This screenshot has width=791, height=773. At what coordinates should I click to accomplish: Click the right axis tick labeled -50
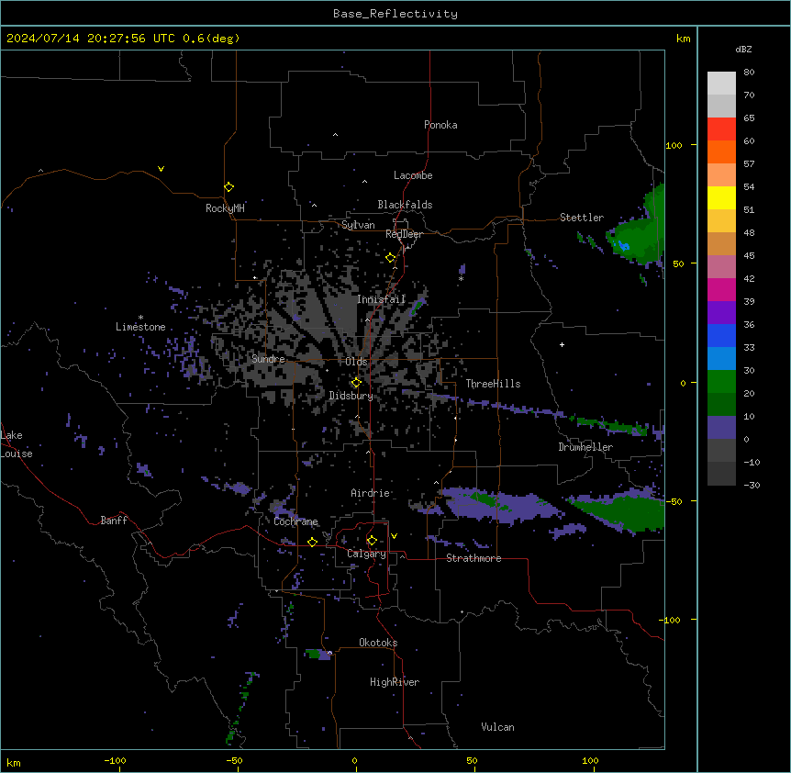click(x=674, y=501)
